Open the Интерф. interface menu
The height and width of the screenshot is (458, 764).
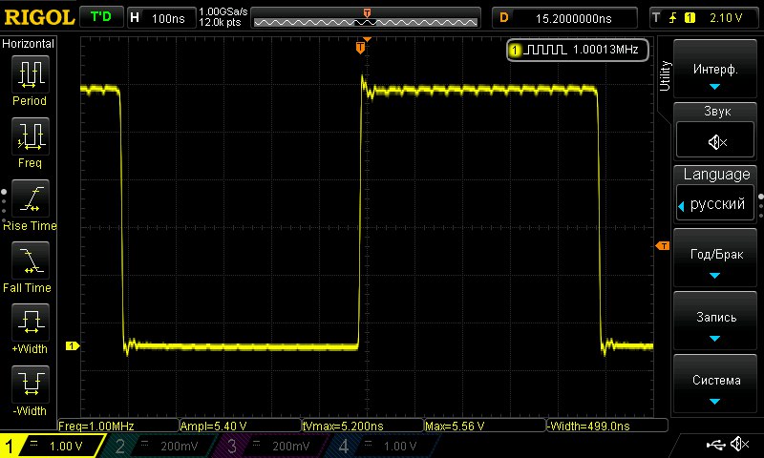pyautogui.click(x=714, y=69)
